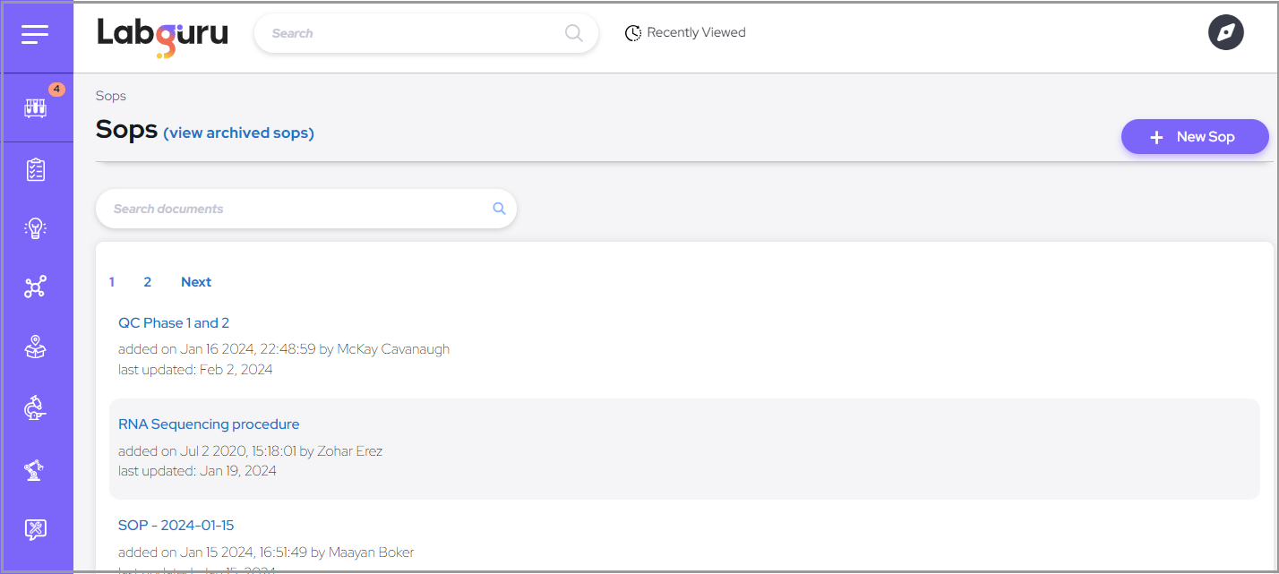The height and width of the screenshot is (574, 1279).
Task: Click the compass icon at top right
Action: [1225, 33]
